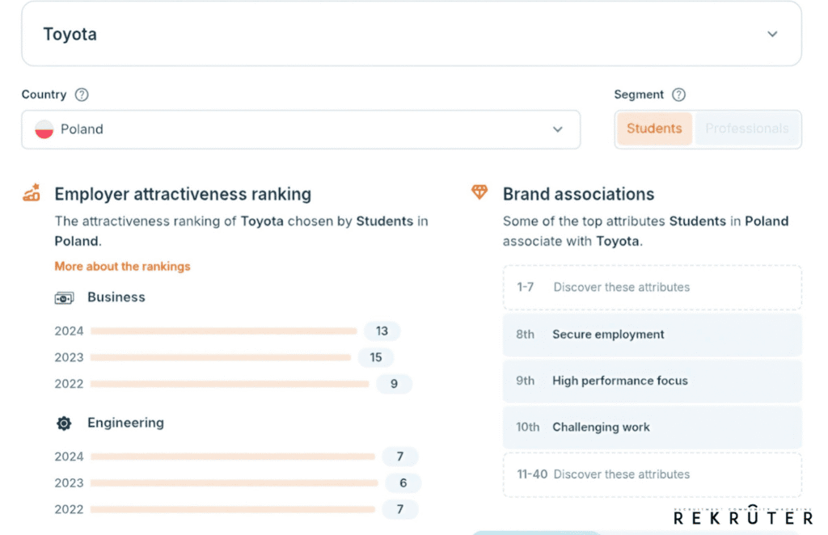Click the 2024 Business ranking bar
The width and height of the screenshot is (828, 535).
coord(224,331)
